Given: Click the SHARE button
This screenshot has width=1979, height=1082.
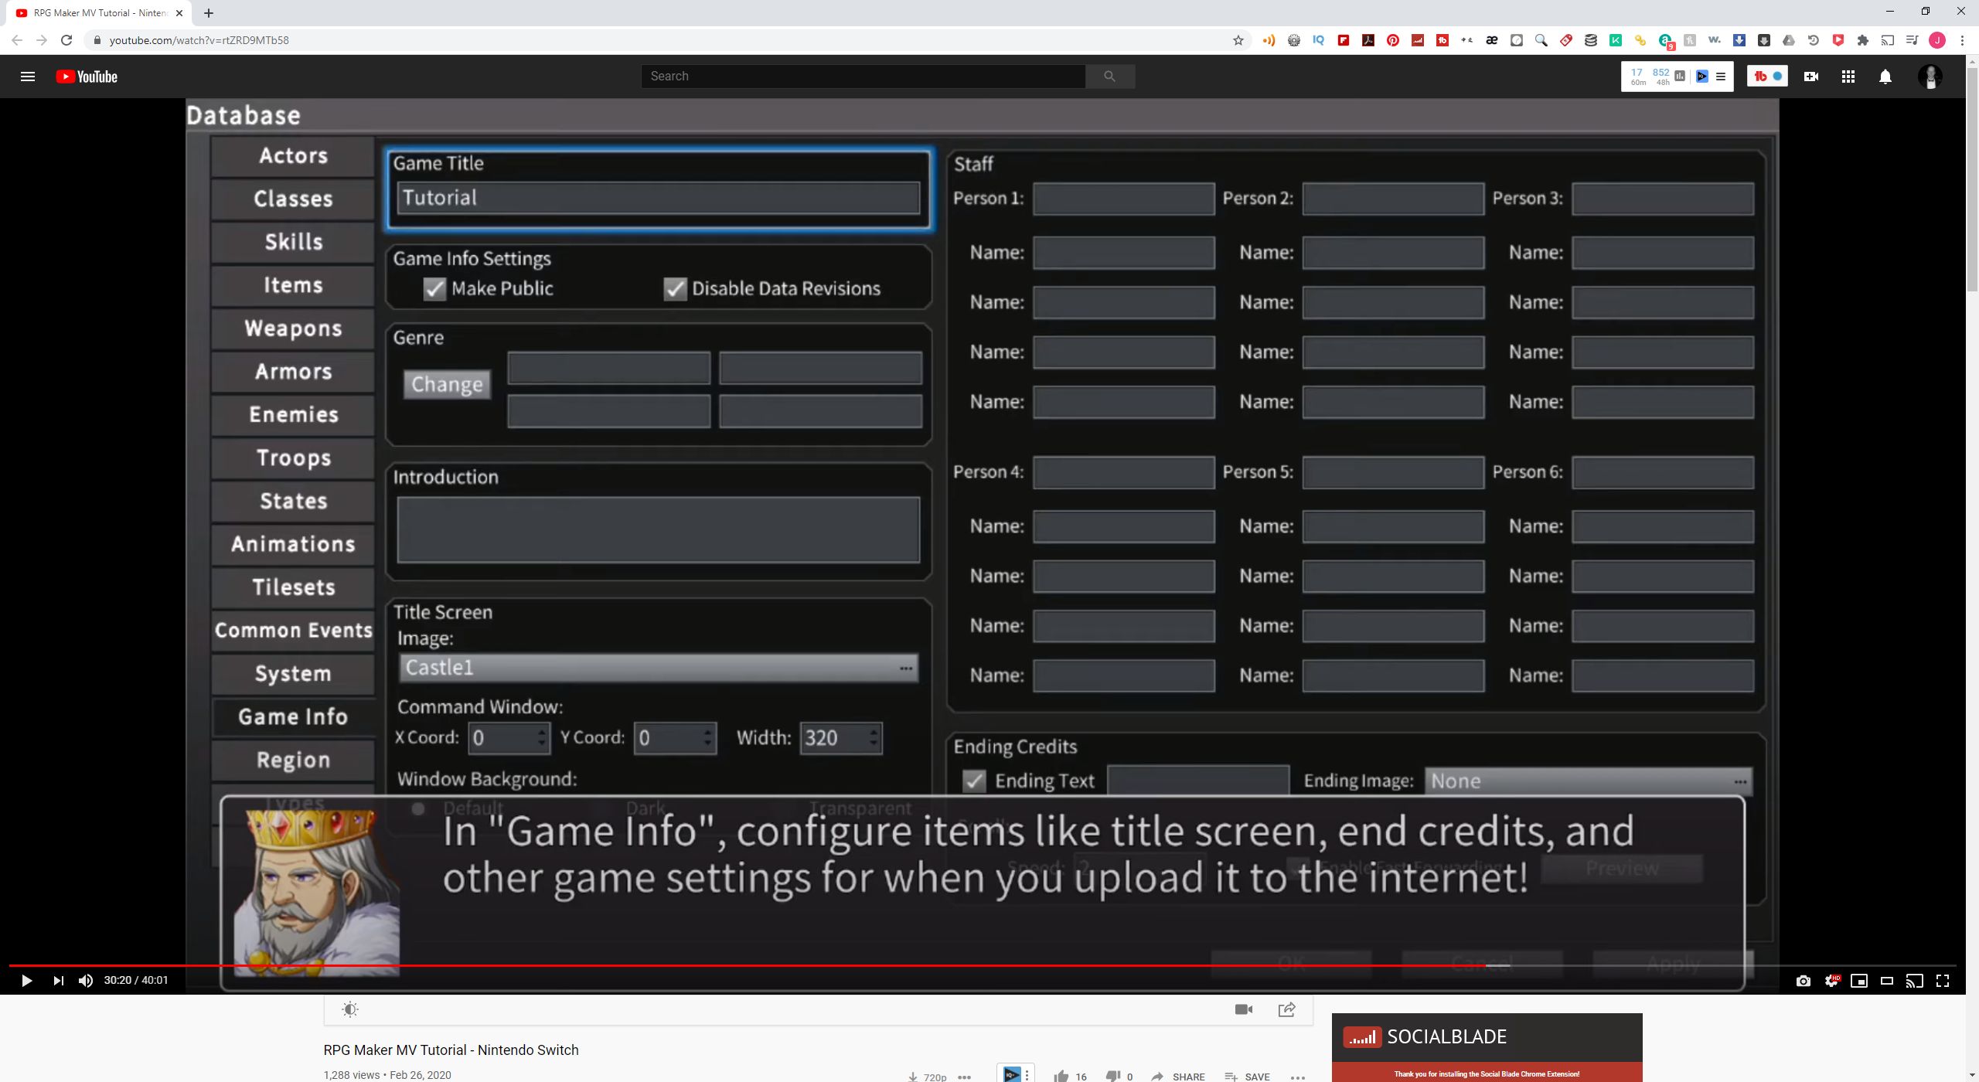Looking at the screenshot, I should coord(1178,1076).
